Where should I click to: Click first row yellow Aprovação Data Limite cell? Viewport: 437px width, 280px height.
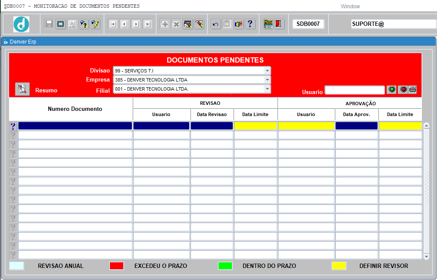pos(400,126)
